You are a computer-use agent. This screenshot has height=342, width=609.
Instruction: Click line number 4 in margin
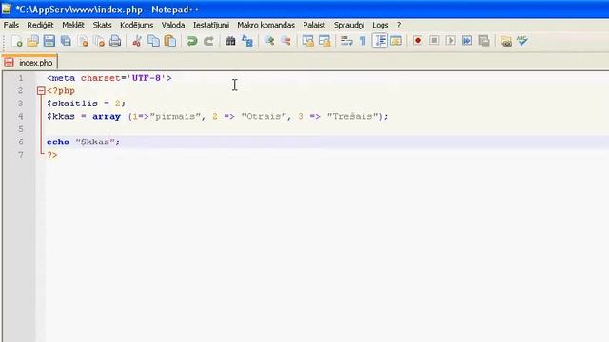coord(21,116)
